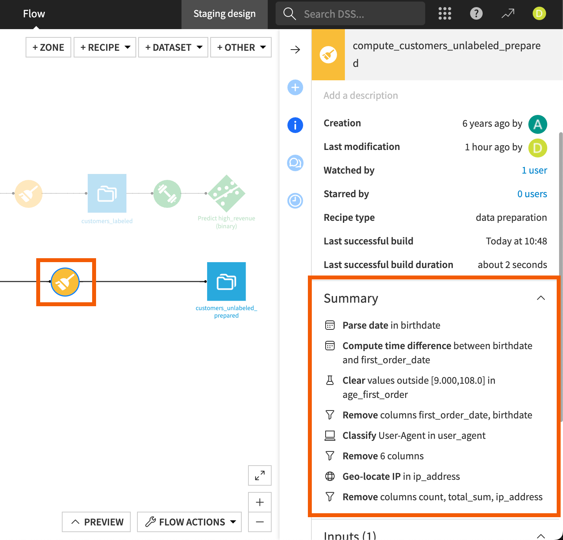This screenshot has height=540, width=563.
Task: Click the Remove 6 columns step
Action: 383,456
